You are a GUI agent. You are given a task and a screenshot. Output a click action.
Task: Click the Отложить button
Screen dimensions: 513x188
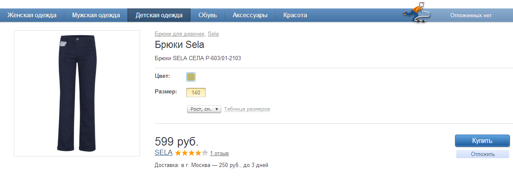coord(483,154)
